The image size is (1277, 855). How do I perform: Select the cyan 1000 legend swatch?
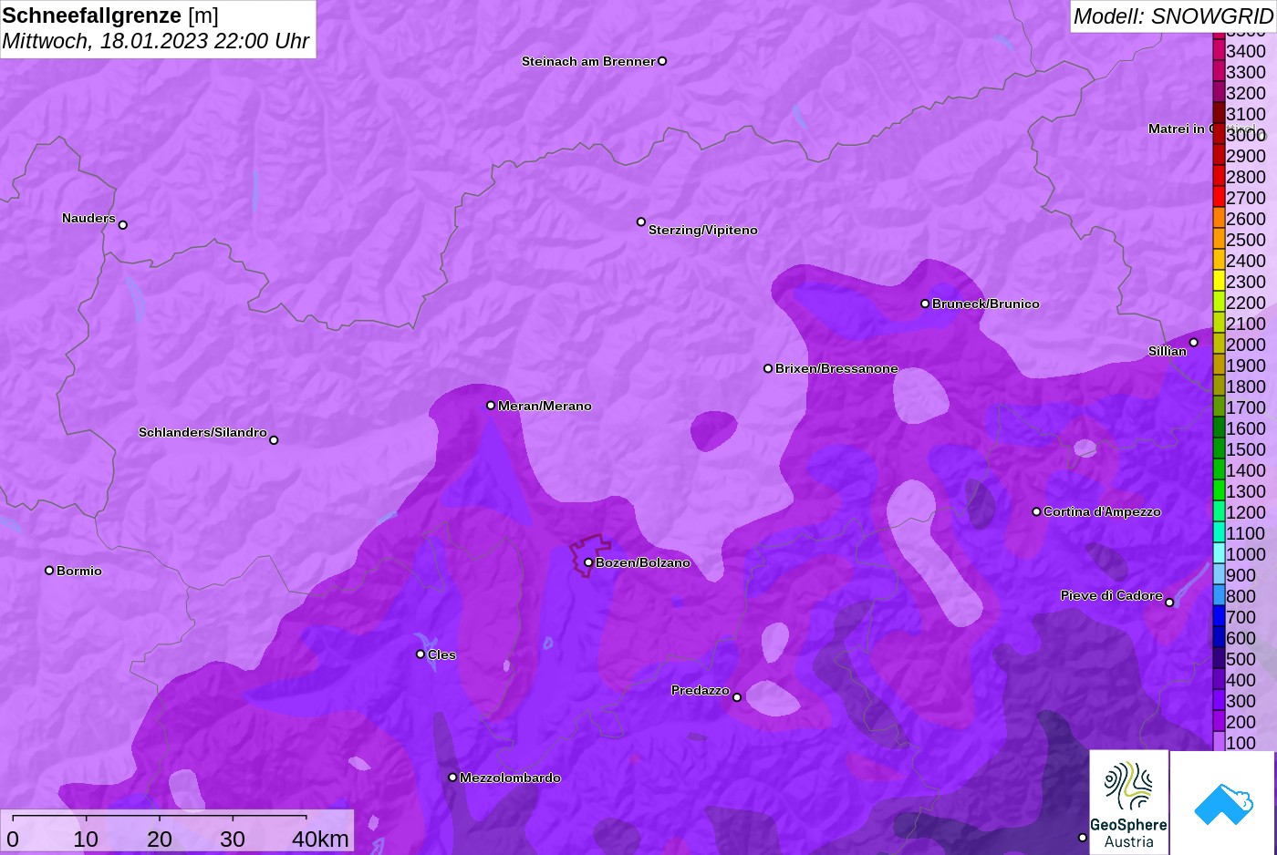tap(1219, 553)
